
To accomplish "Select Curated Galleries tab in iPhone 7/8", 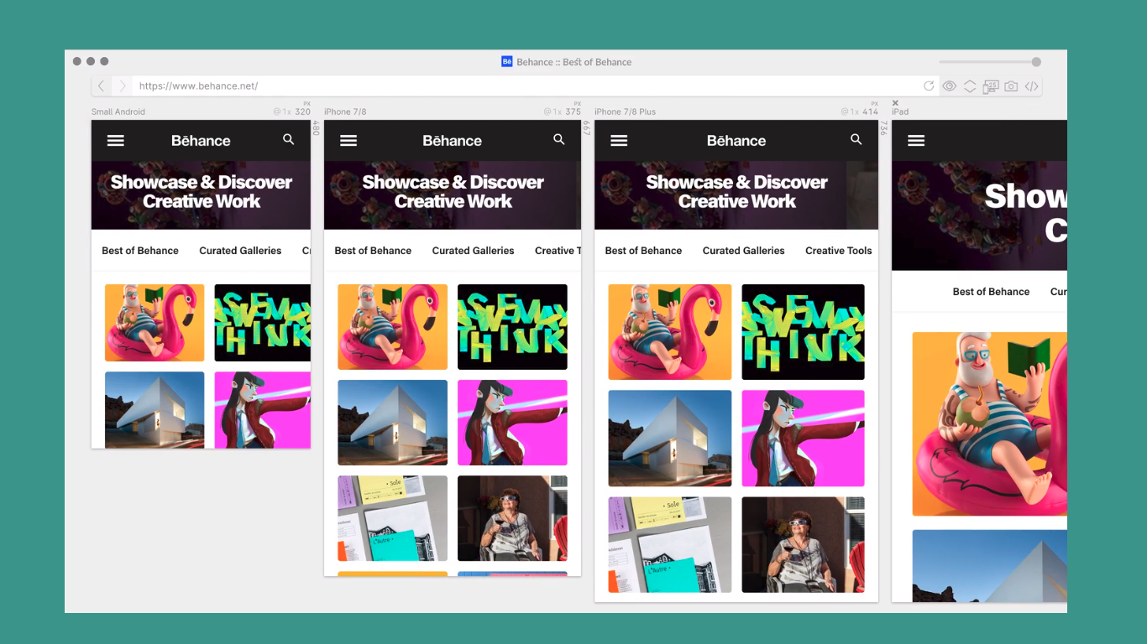I will coord(474,251).
